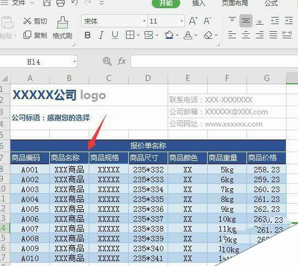The image size is (298, 266).
Task: Open the Paste (粘贴) options dropdown arrow
Action: click(x=15, y=36)
